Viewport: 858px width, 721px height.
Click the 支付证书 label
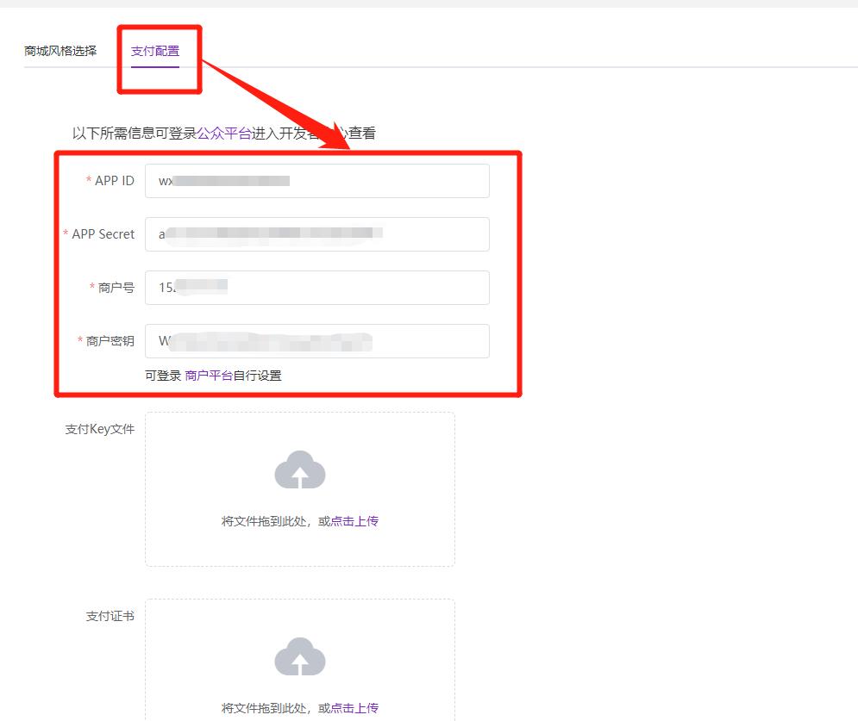[110, 616]
